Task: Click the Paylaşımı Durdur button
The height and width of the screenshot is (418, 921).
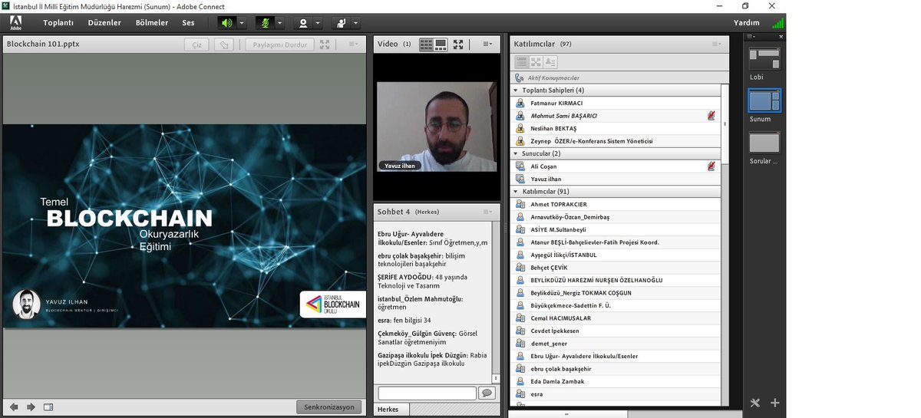Action: tap(280, 44)
